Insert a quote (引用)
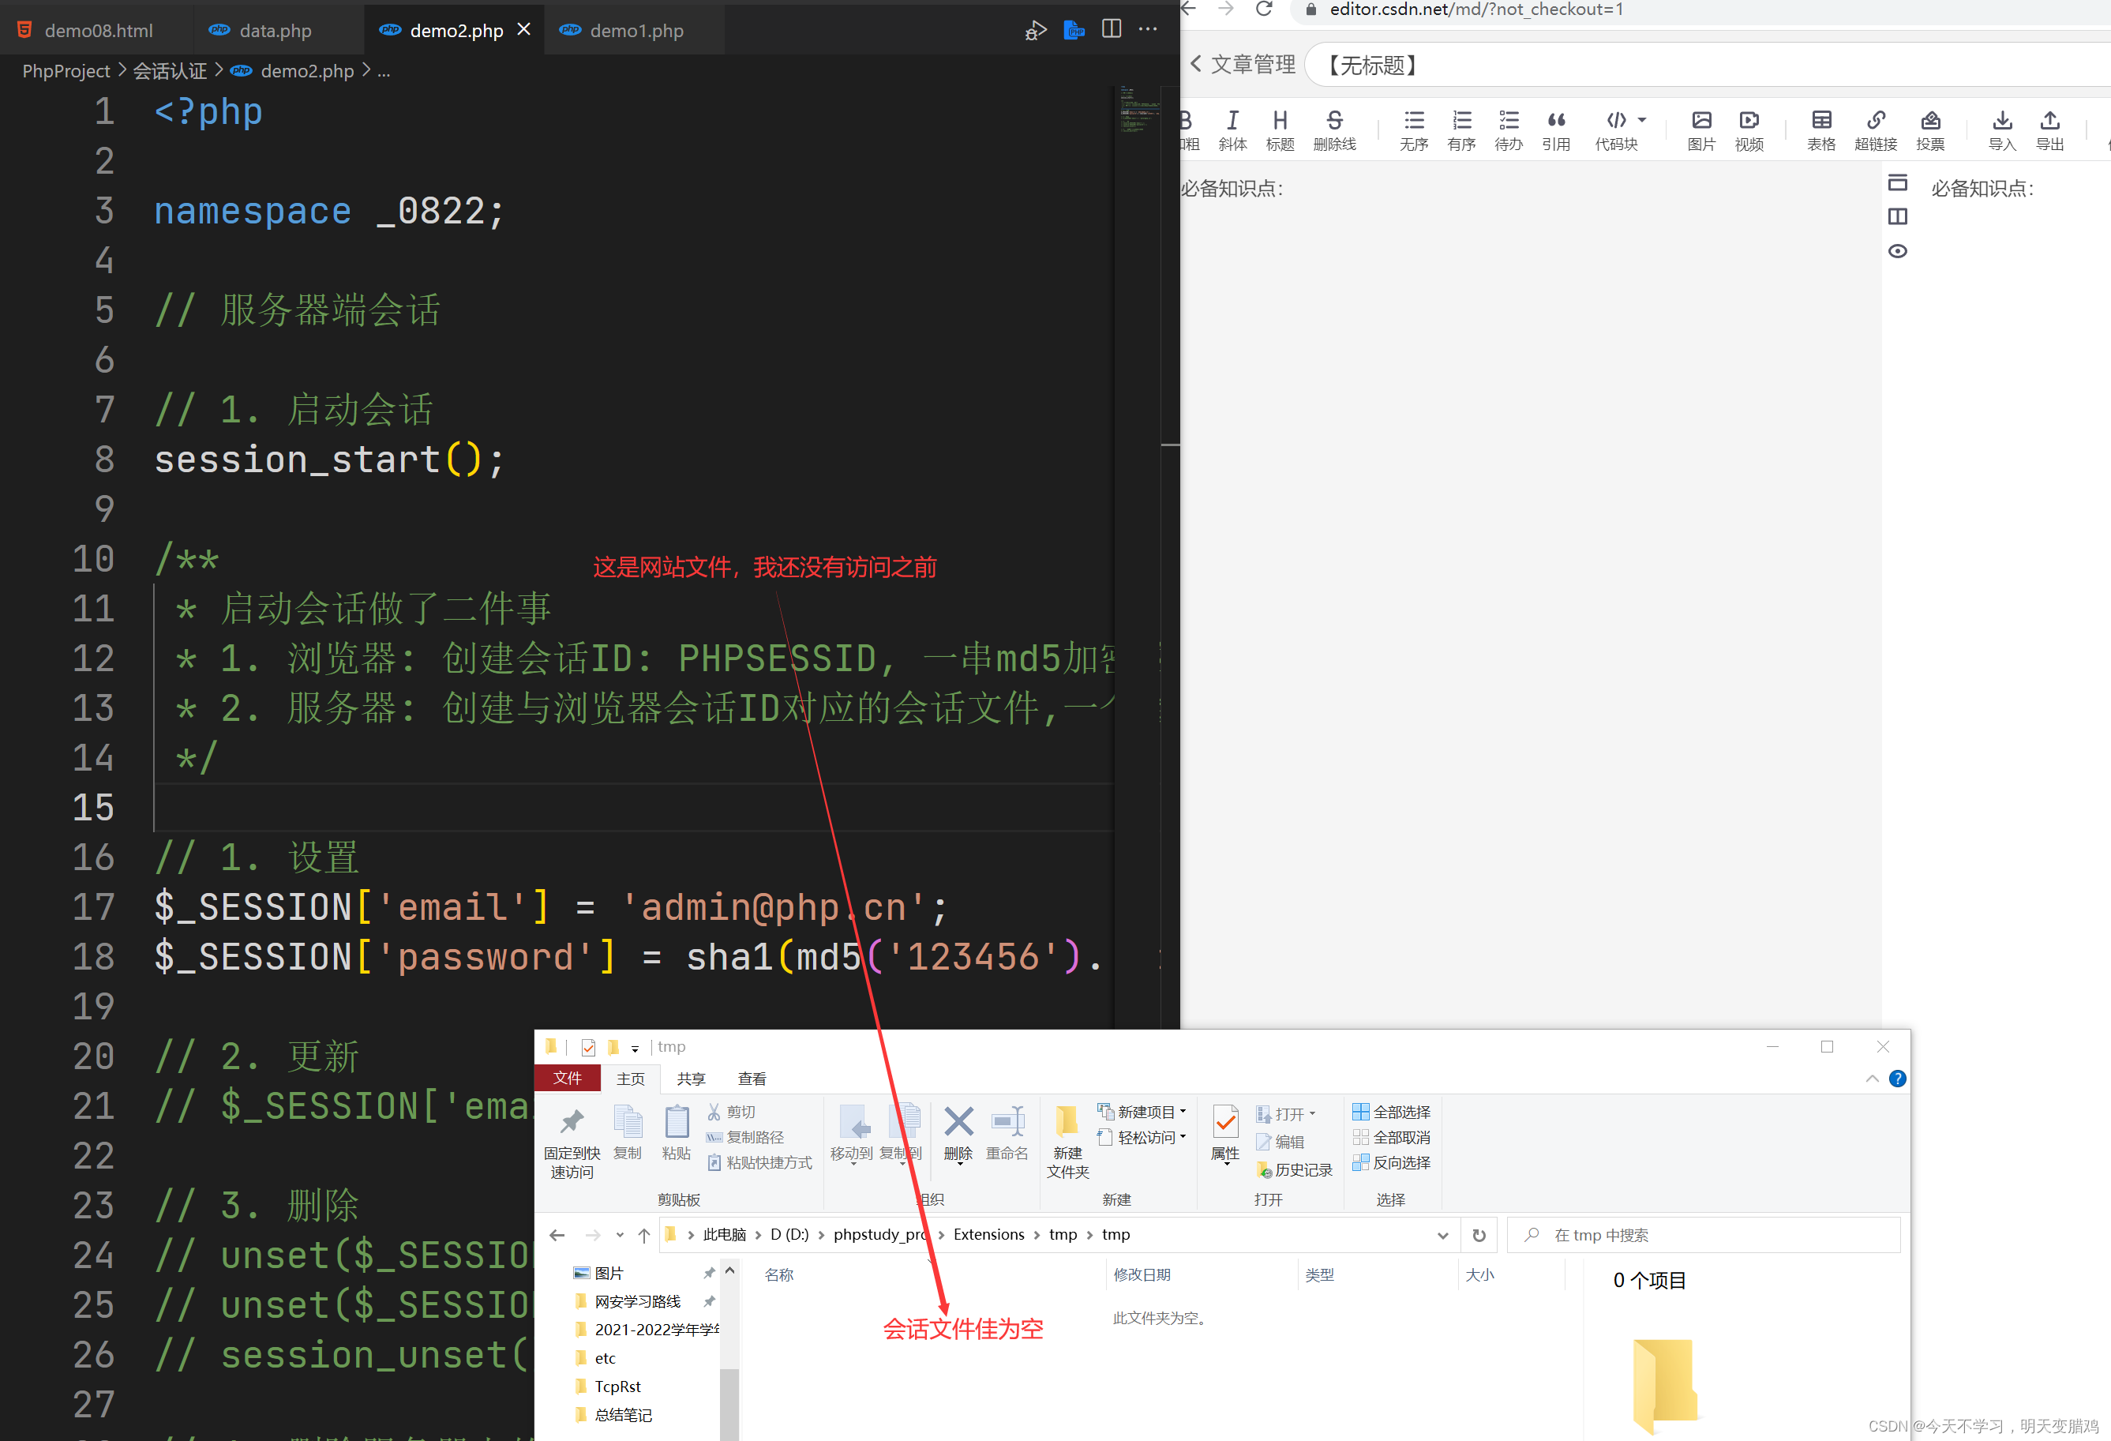 pos(1556,131)
